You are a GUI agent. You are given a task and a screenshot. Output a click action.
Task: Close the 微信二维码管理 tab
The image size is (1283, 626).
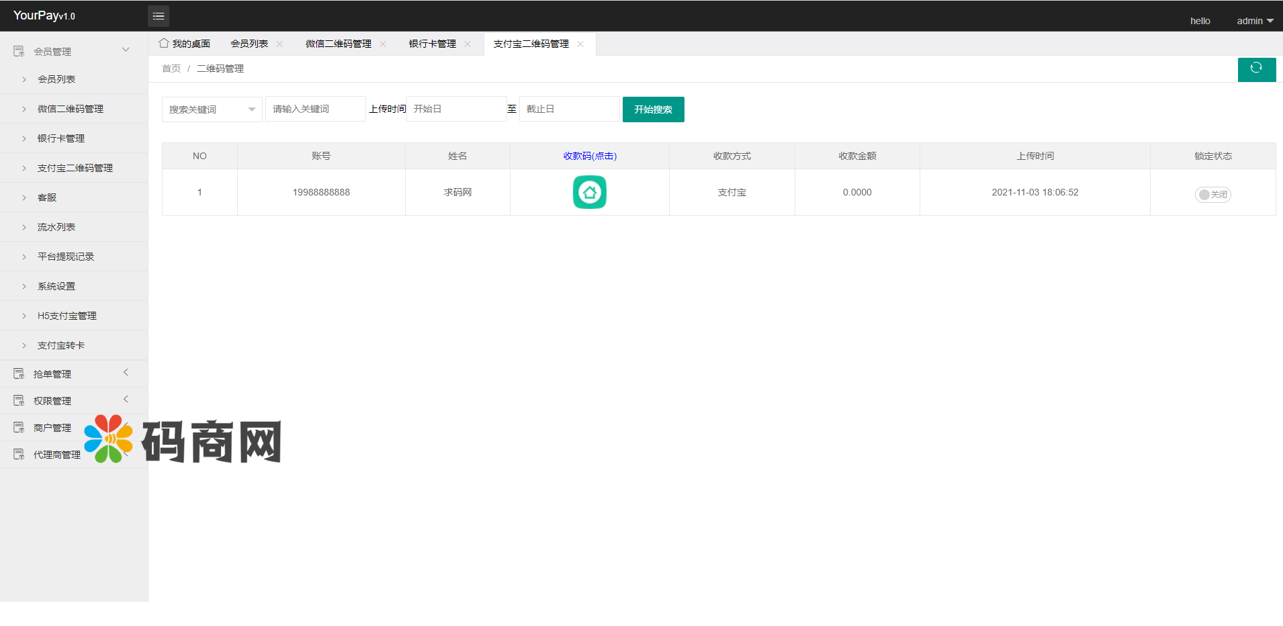383,44
